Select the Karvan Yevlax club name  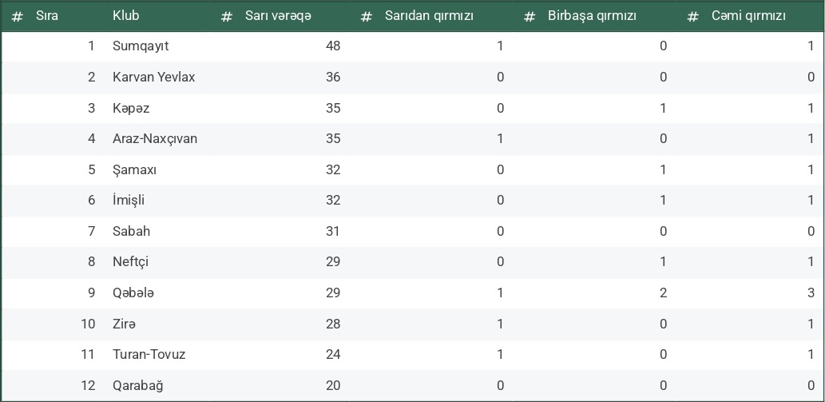point(153,78)
